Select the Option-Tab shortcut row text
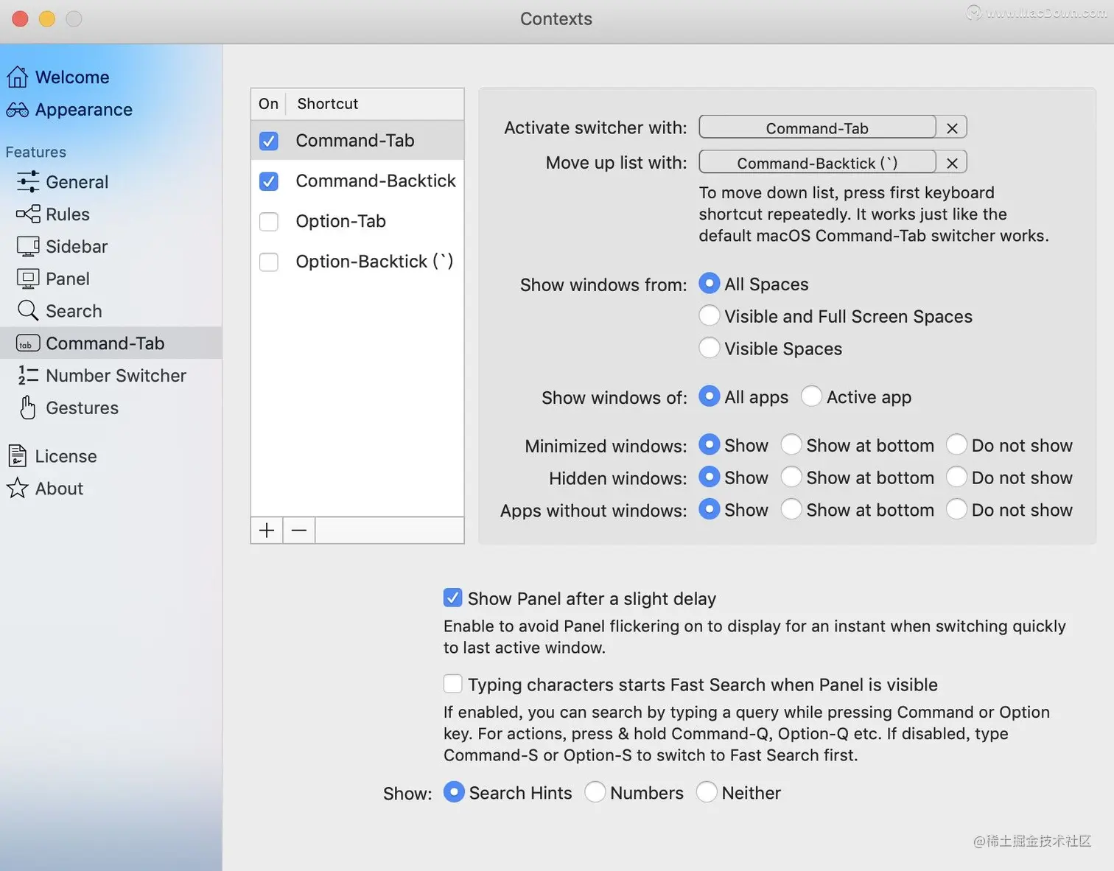Viewport: 1114px width, 871px height. pyautogui.click(x=341, y=221)
